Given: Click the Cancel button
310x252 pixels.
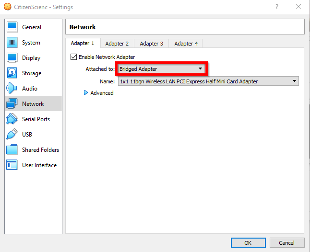Looking at the screenshot, I should tap(286, 242).
